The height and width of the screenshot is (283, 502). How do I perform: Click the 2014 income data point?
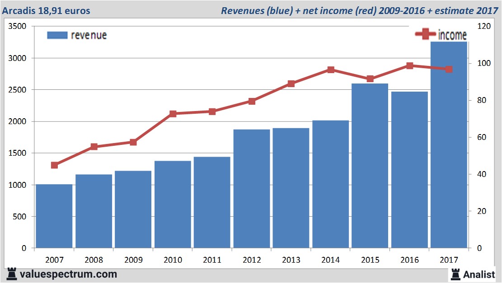[330, 70]
